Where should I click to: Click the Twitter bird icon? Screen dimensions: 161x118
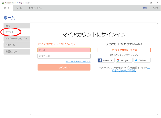[136, 60]
